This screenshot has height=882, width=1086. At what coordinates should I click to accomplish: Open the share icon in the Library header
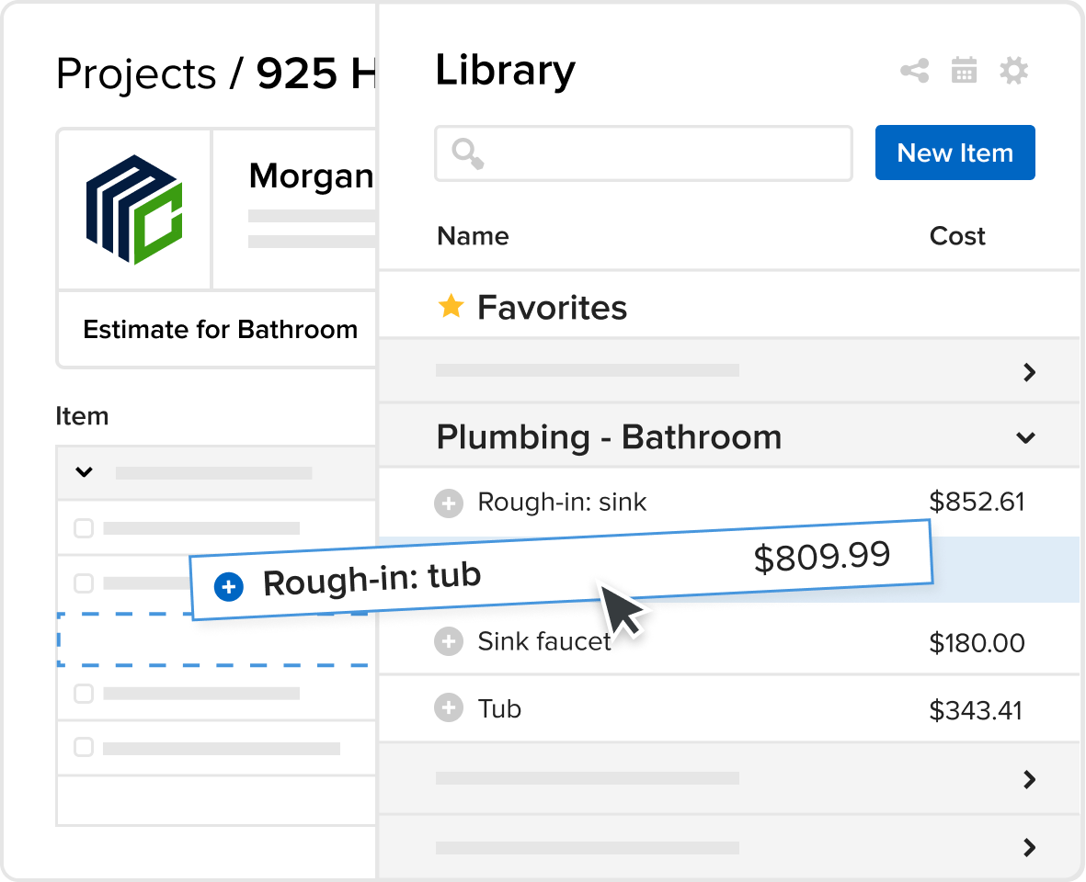point(914,71)
